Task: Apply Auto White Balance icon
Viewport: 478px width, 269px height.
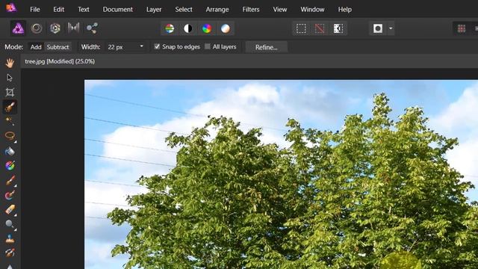Action: point(226,28)
